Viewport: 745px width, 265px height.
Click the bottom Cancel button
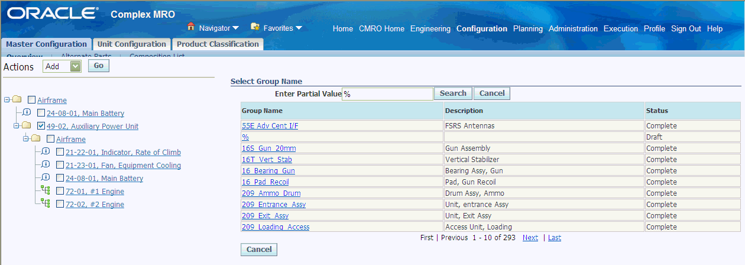click(259, 250)
